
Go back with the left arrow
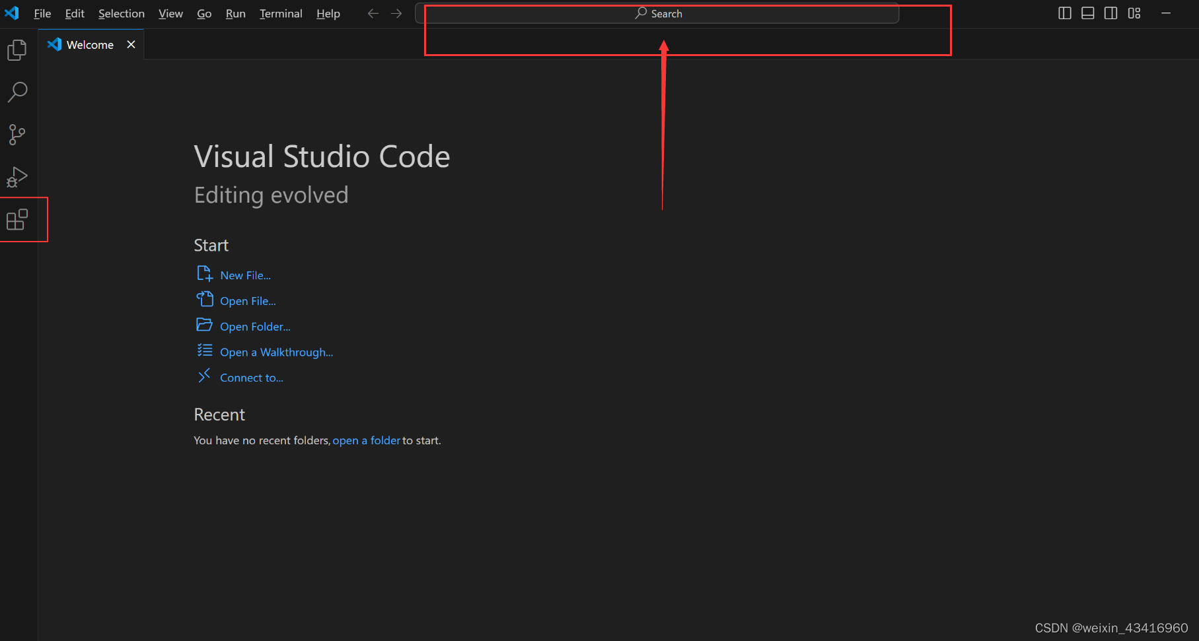pyautogui.click(x=373, y=13)
